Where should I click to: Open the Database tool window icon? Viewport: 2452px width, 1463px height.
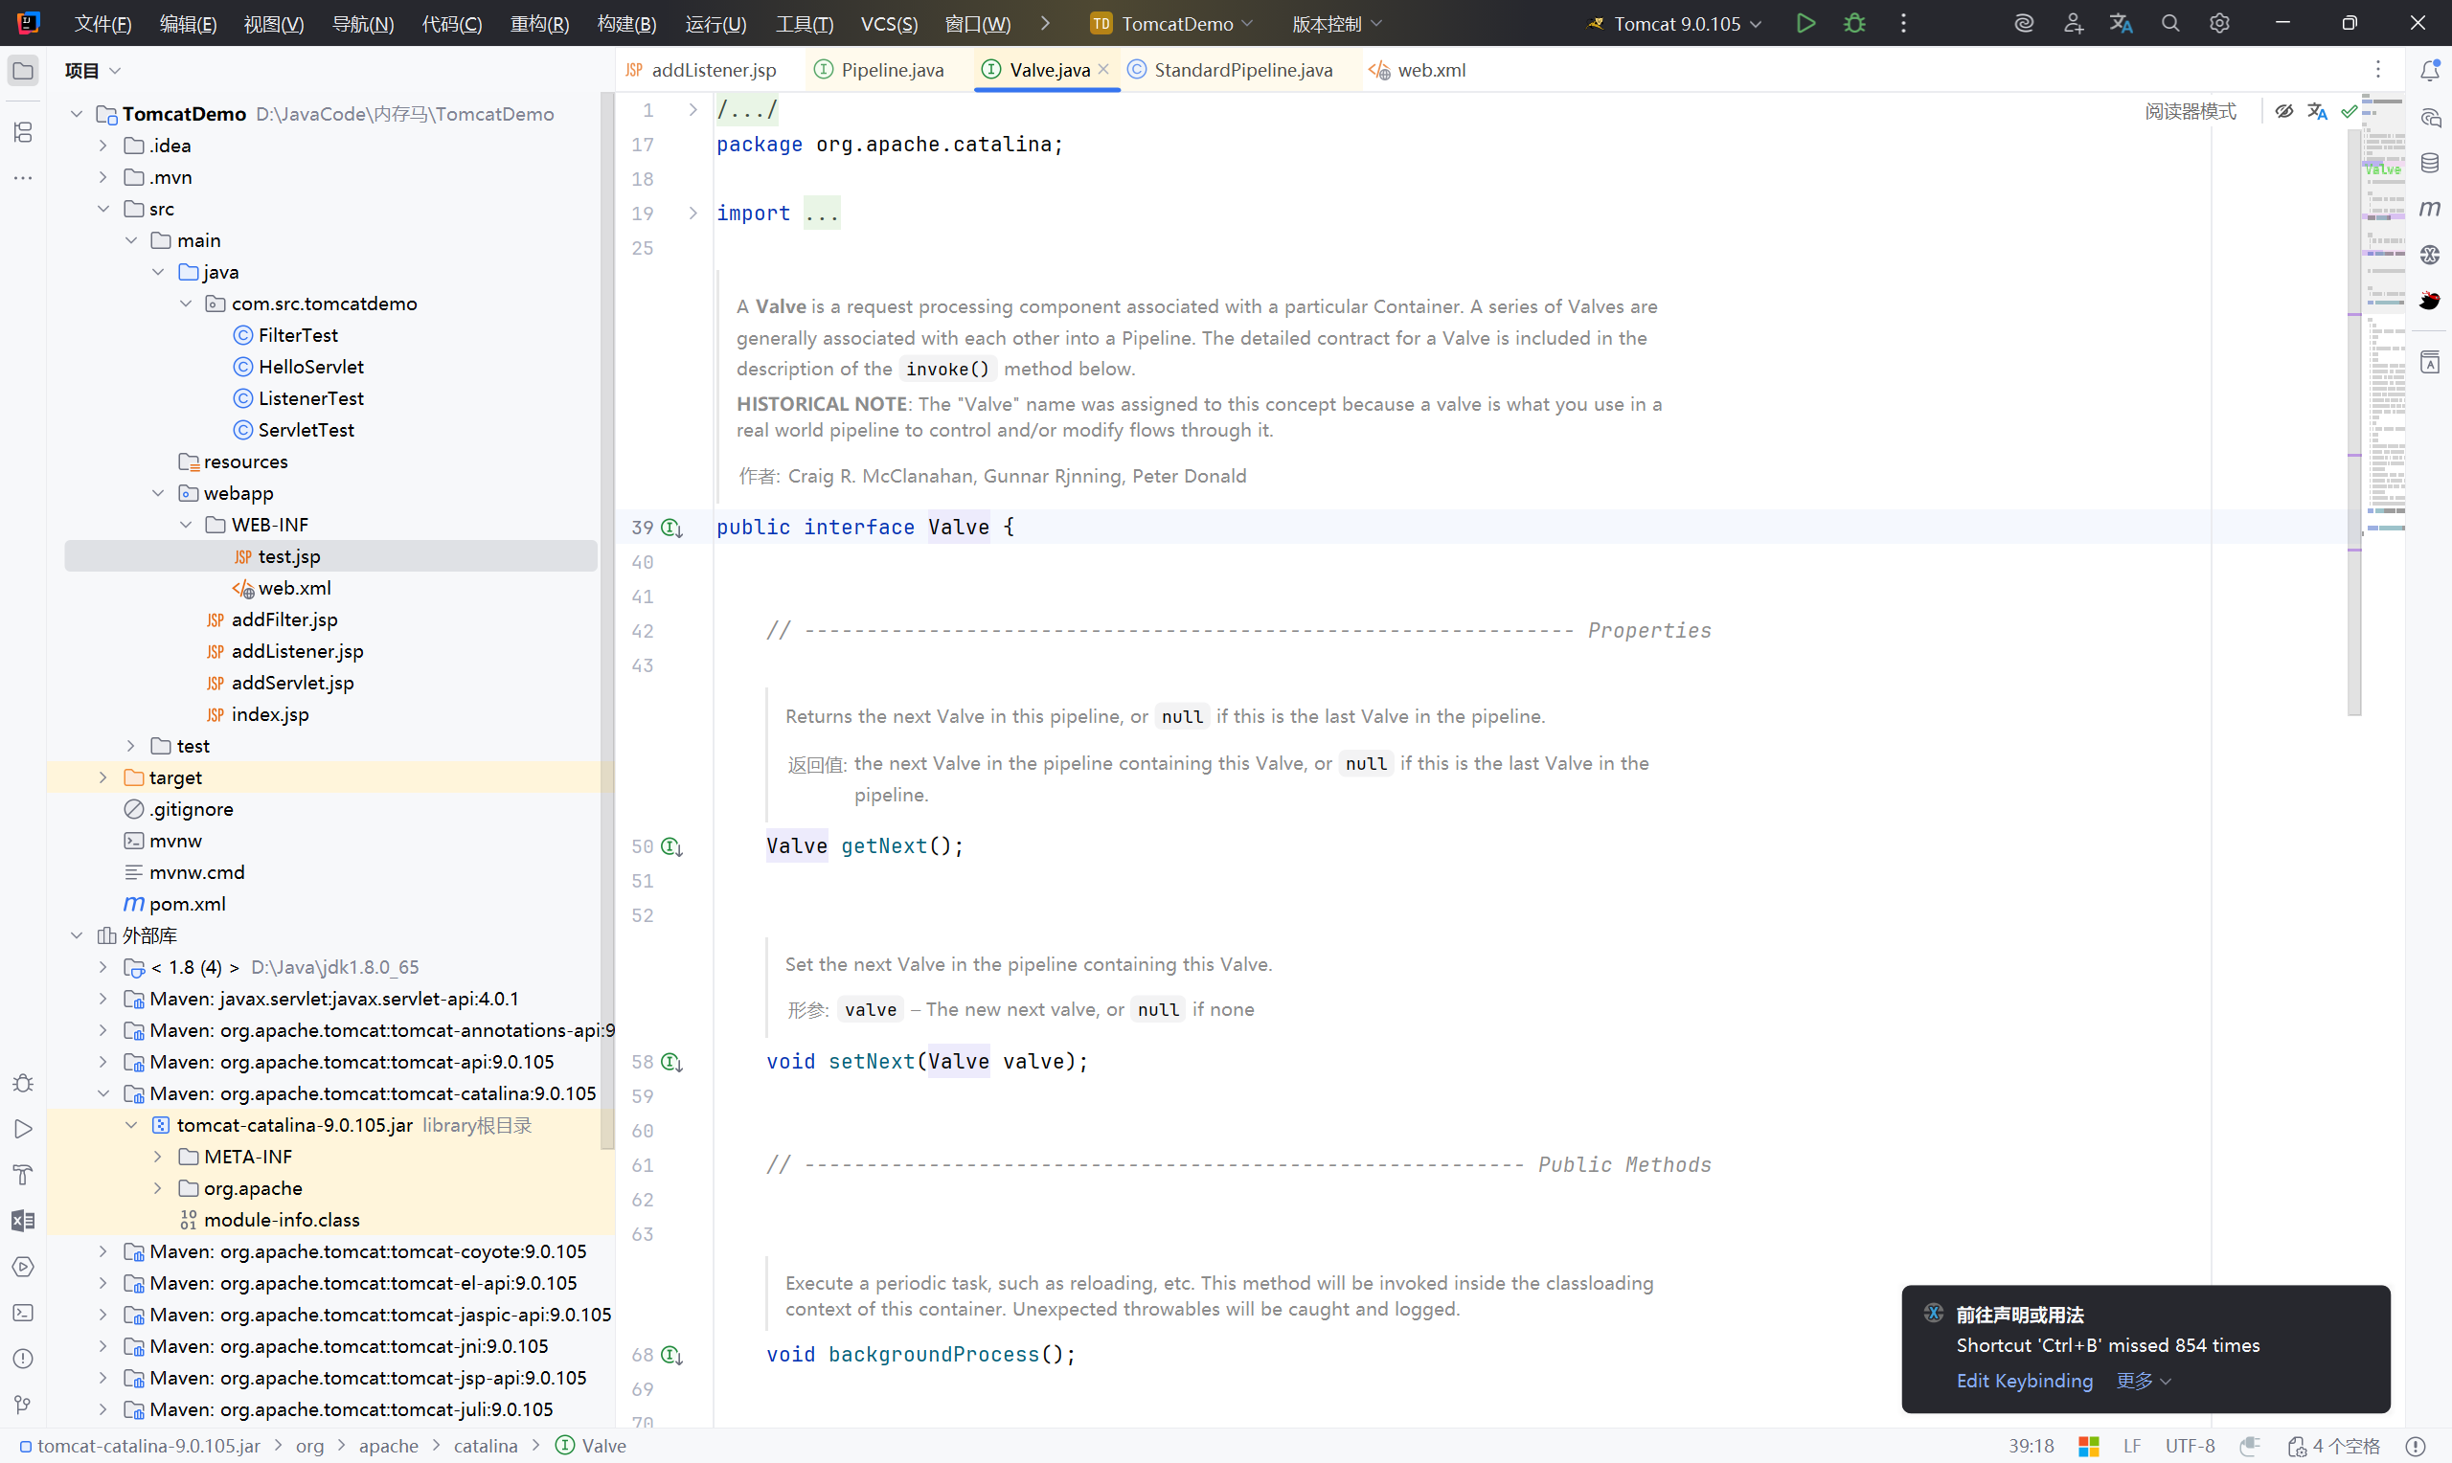pyautogui.click(x=2430, y=164)
